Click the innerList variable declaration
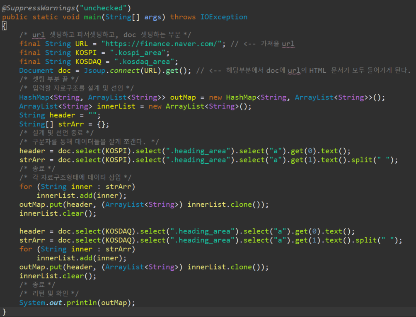Image resolution: width=416 pixels, height=317 pixels. pyautogui.click(x=116, y=106)
